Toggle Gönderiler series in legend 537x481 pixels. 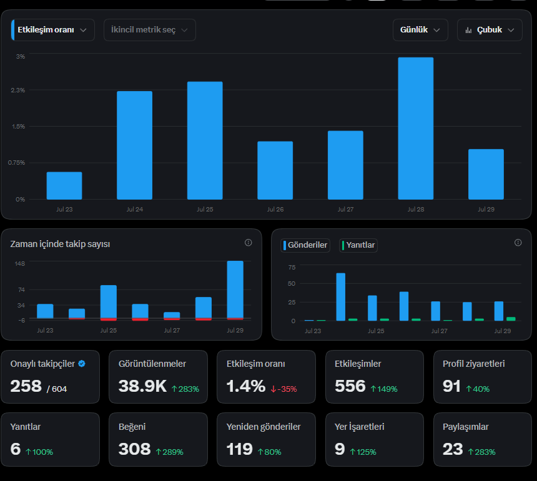[305, 245]
